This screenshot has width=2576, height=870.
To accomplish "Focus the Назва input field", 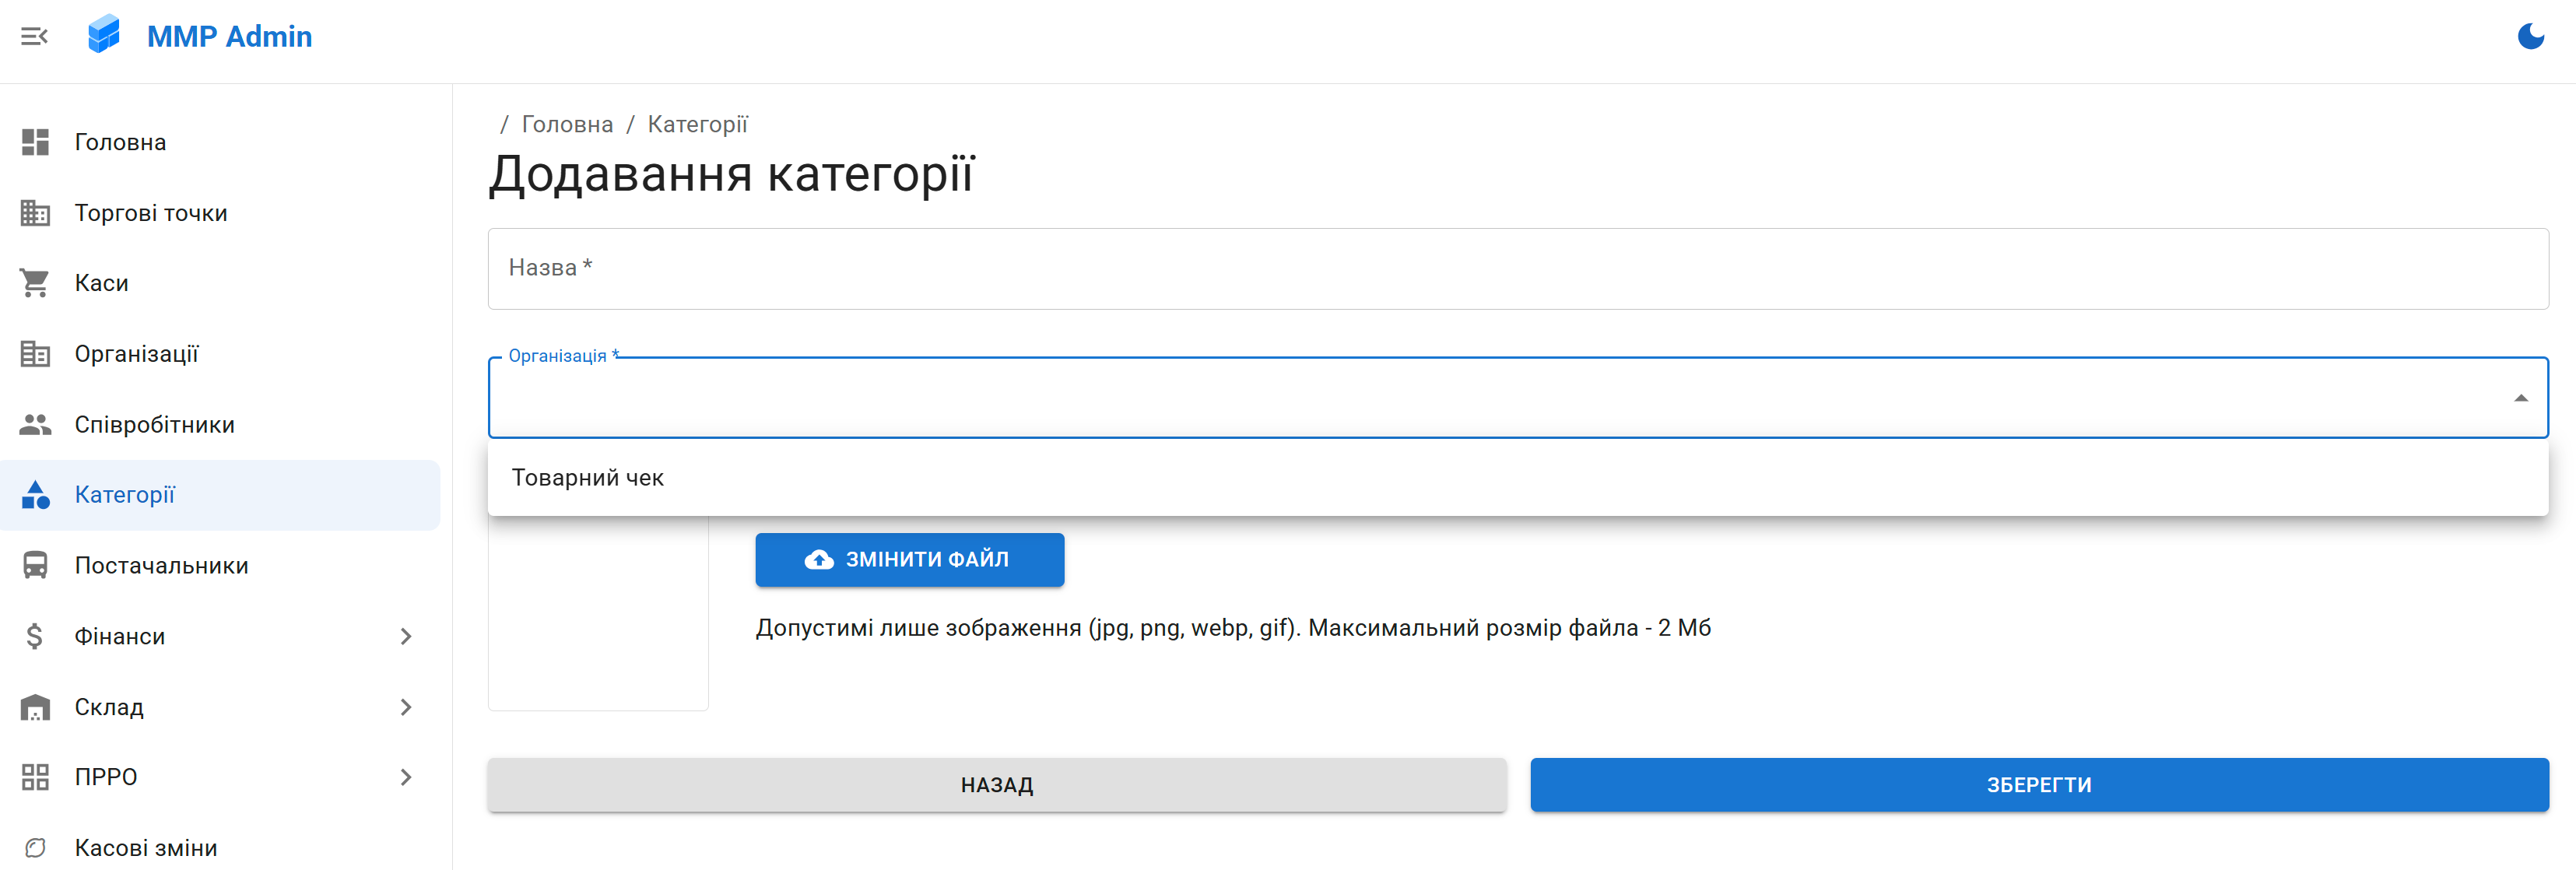I will tap(1517, 268).
